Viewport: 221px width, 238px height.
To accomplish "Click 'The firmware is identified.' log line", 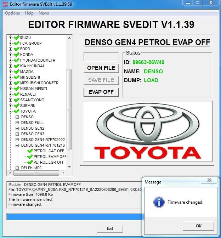I will (x=30, y=199).
